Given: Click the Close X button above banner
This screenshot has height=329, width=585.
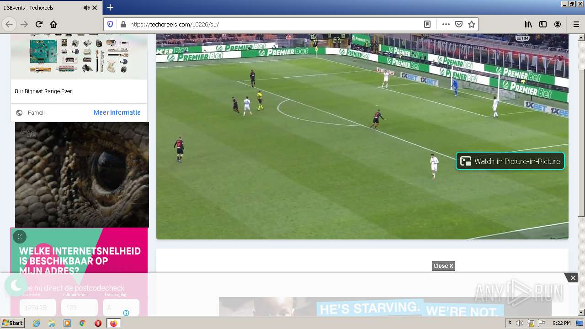Looking at the screenshot, I should (x=443, y=266).
